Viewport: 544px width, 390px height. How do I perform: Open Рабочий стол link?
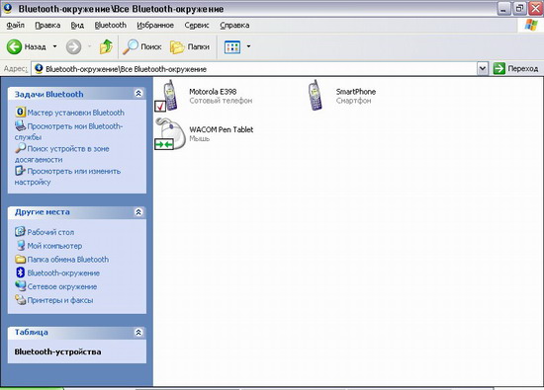[50, 232]
